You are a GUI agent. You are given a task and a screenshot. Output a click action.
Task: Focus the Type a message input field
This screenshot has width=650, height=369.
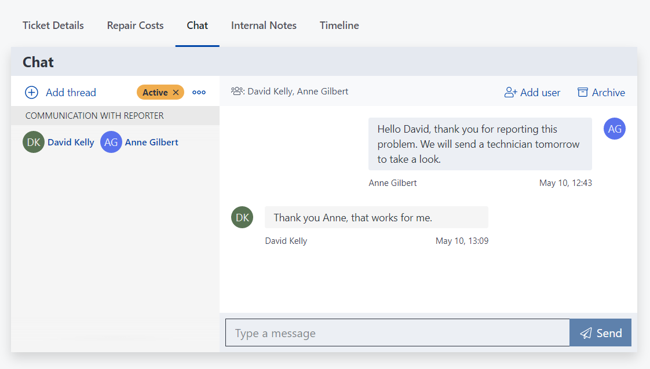coord(397,333)
